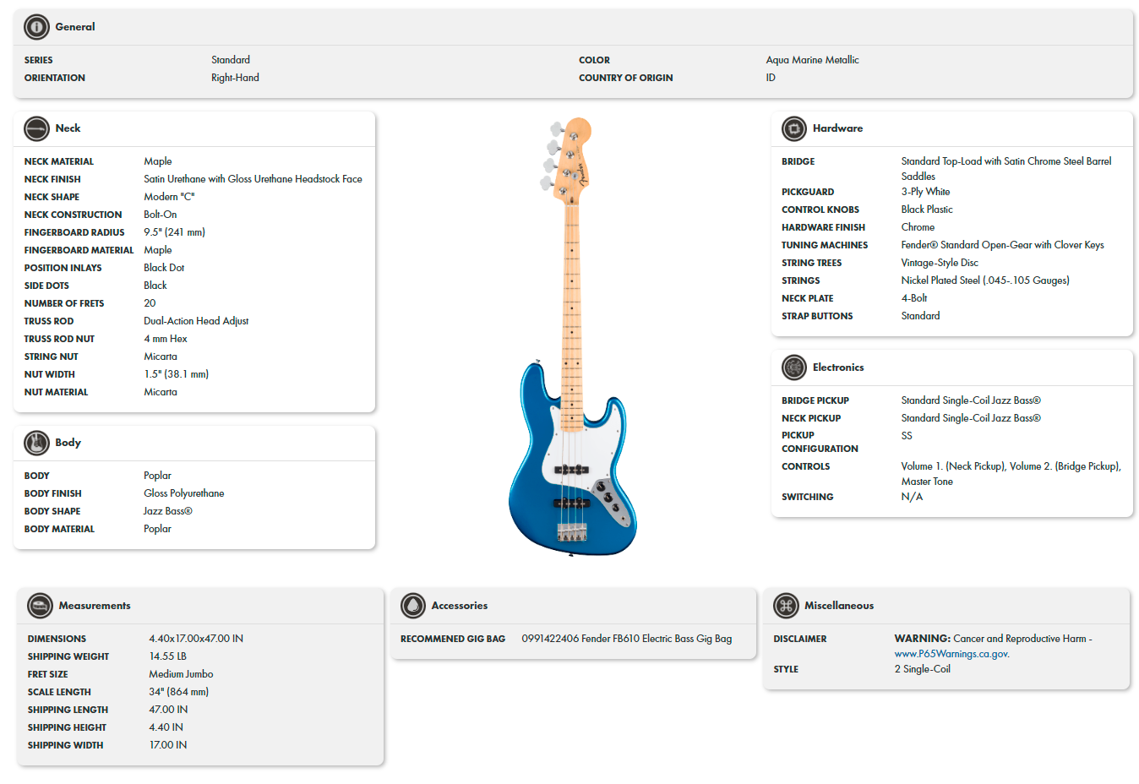Image resolution: width=1139 pixels, height=784 pixels.
Task: Click the General section info icon
Action: [x=35, y=26]
